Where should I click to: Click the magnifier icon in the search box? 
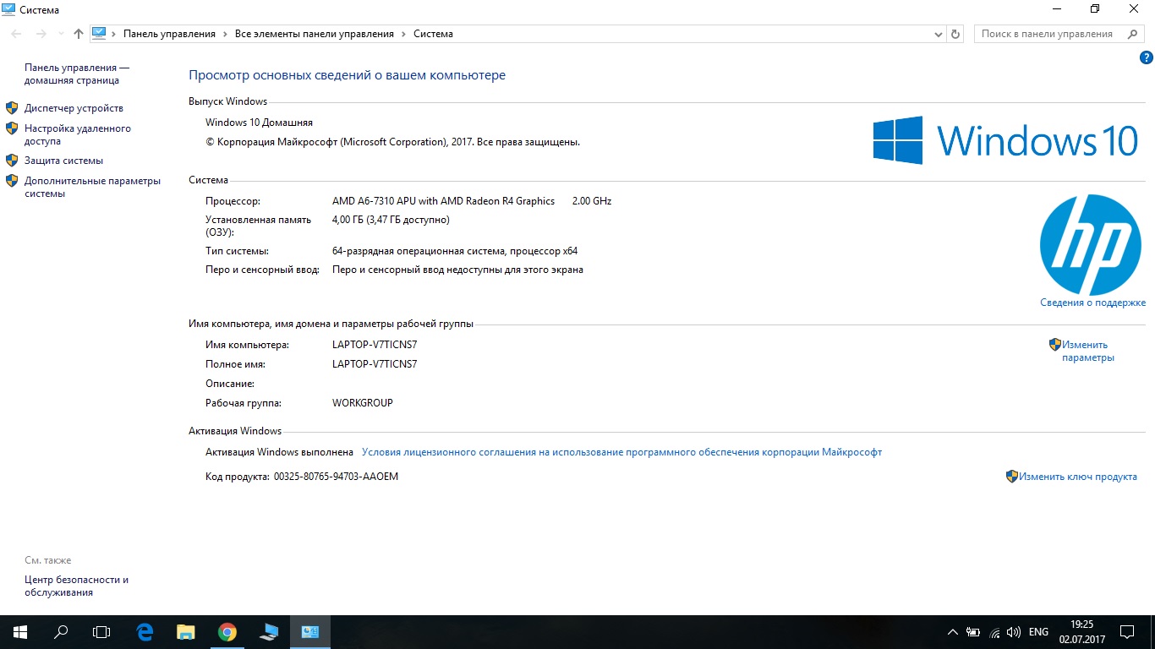pyautogui.click(x=1133, y=34)
